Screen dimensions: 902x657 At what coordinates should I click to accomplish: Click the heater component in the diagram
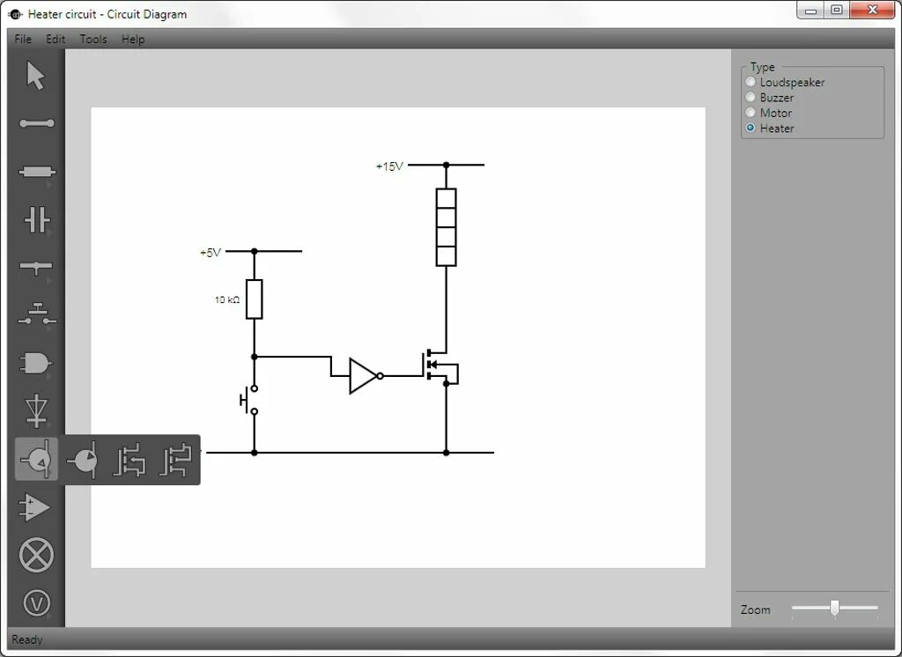(x=446, y=227)
